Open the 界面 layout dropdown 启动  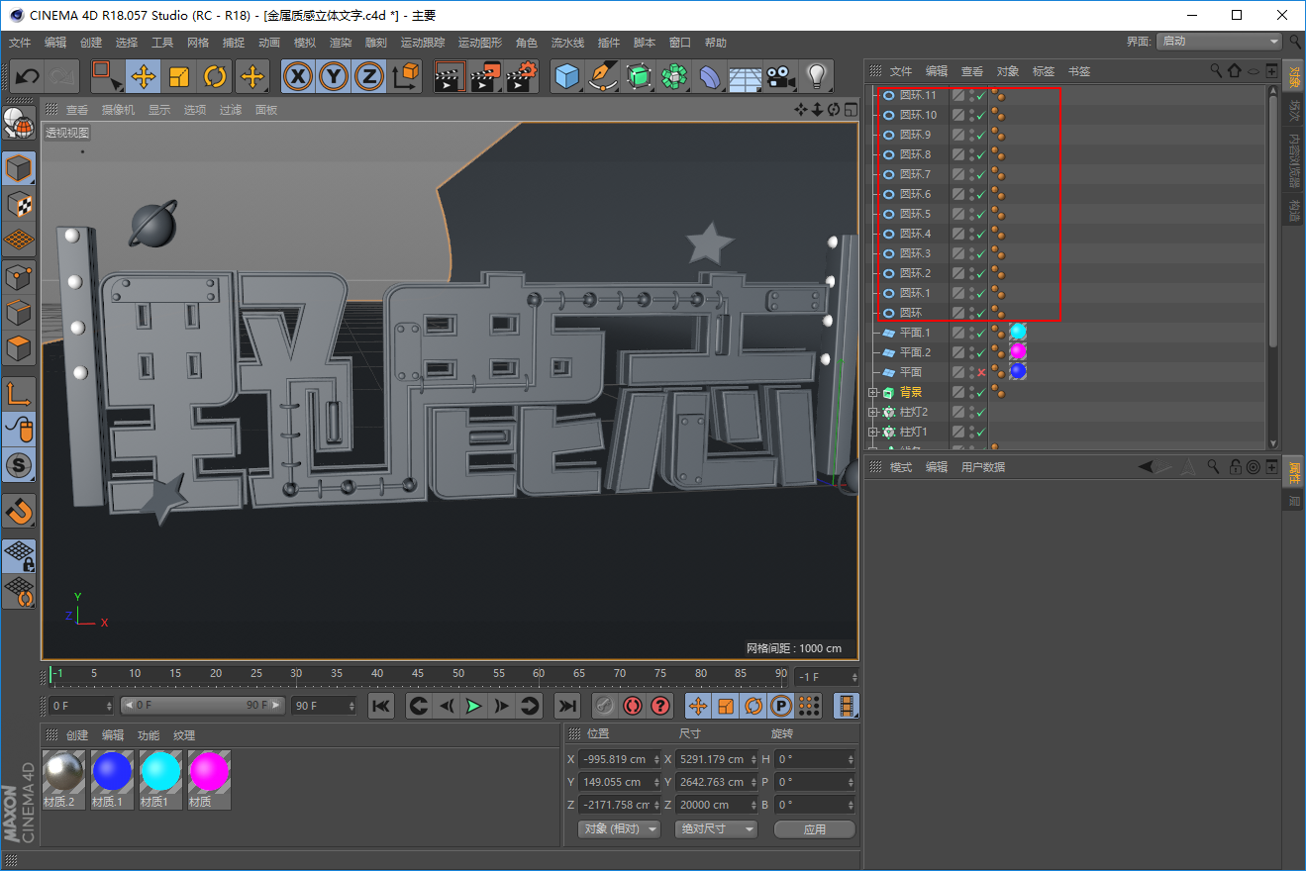pos(1219,42)
